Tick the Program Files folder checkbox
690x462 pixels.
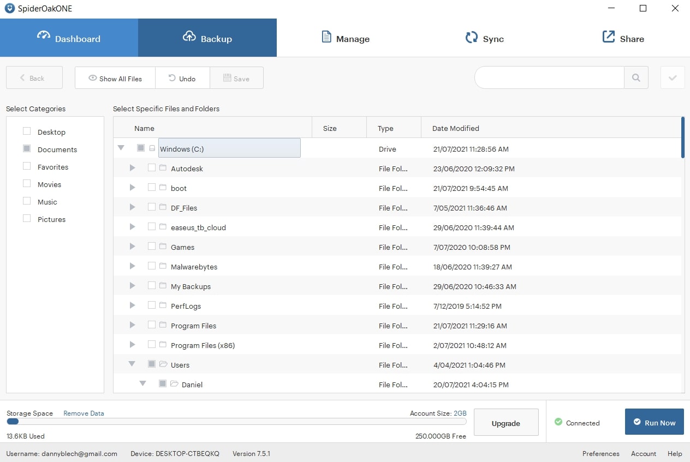(152, 325)
